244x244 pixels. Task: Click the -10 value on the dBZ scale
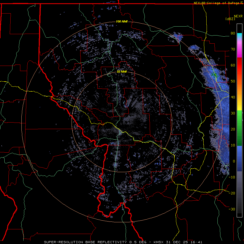pos(232,177)
